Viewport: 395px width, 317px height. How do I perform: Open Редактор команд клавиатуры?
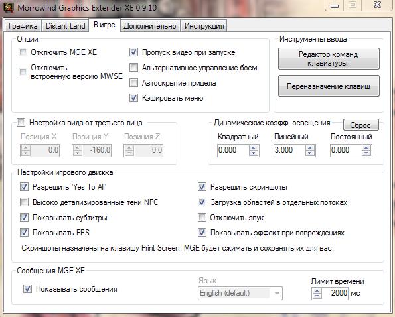point(329,58)
